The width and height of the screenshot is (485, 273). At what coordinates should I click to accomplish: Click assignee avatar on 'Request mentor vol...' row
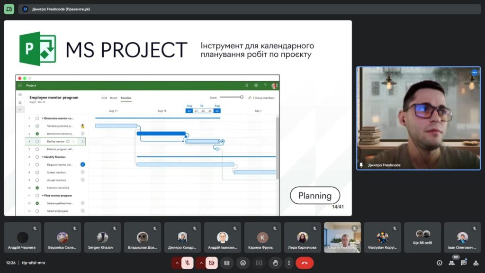tap(82, 164)
